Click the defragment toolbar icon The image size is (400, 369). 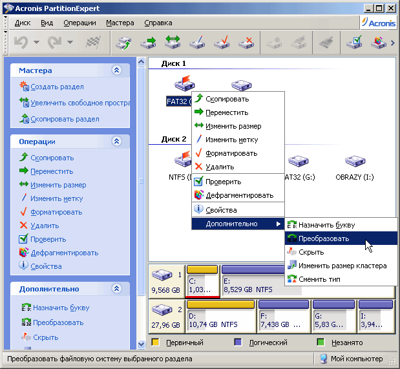click(379, 43)
